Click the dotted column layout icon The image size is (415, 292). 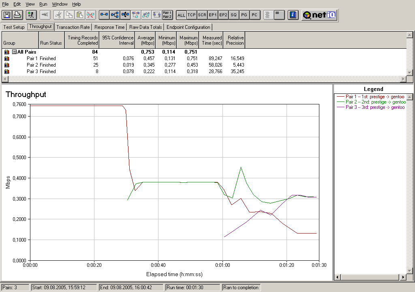268,15
